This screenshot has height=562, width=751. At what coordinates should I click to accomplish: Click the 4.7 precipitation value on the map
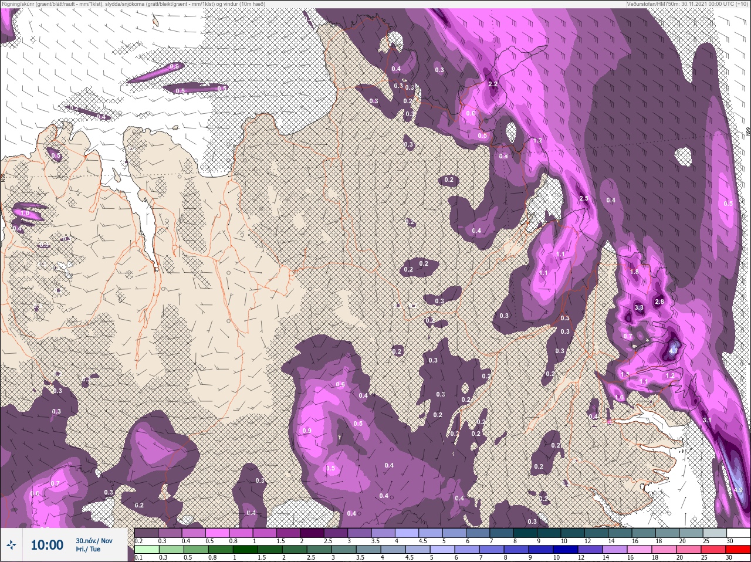click(673, 351)
